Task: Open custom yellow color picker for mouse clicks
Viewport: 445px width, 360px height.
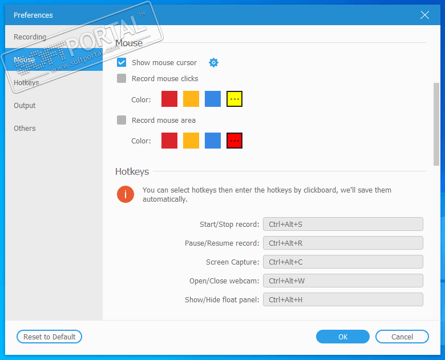Action: coord(234,99)
